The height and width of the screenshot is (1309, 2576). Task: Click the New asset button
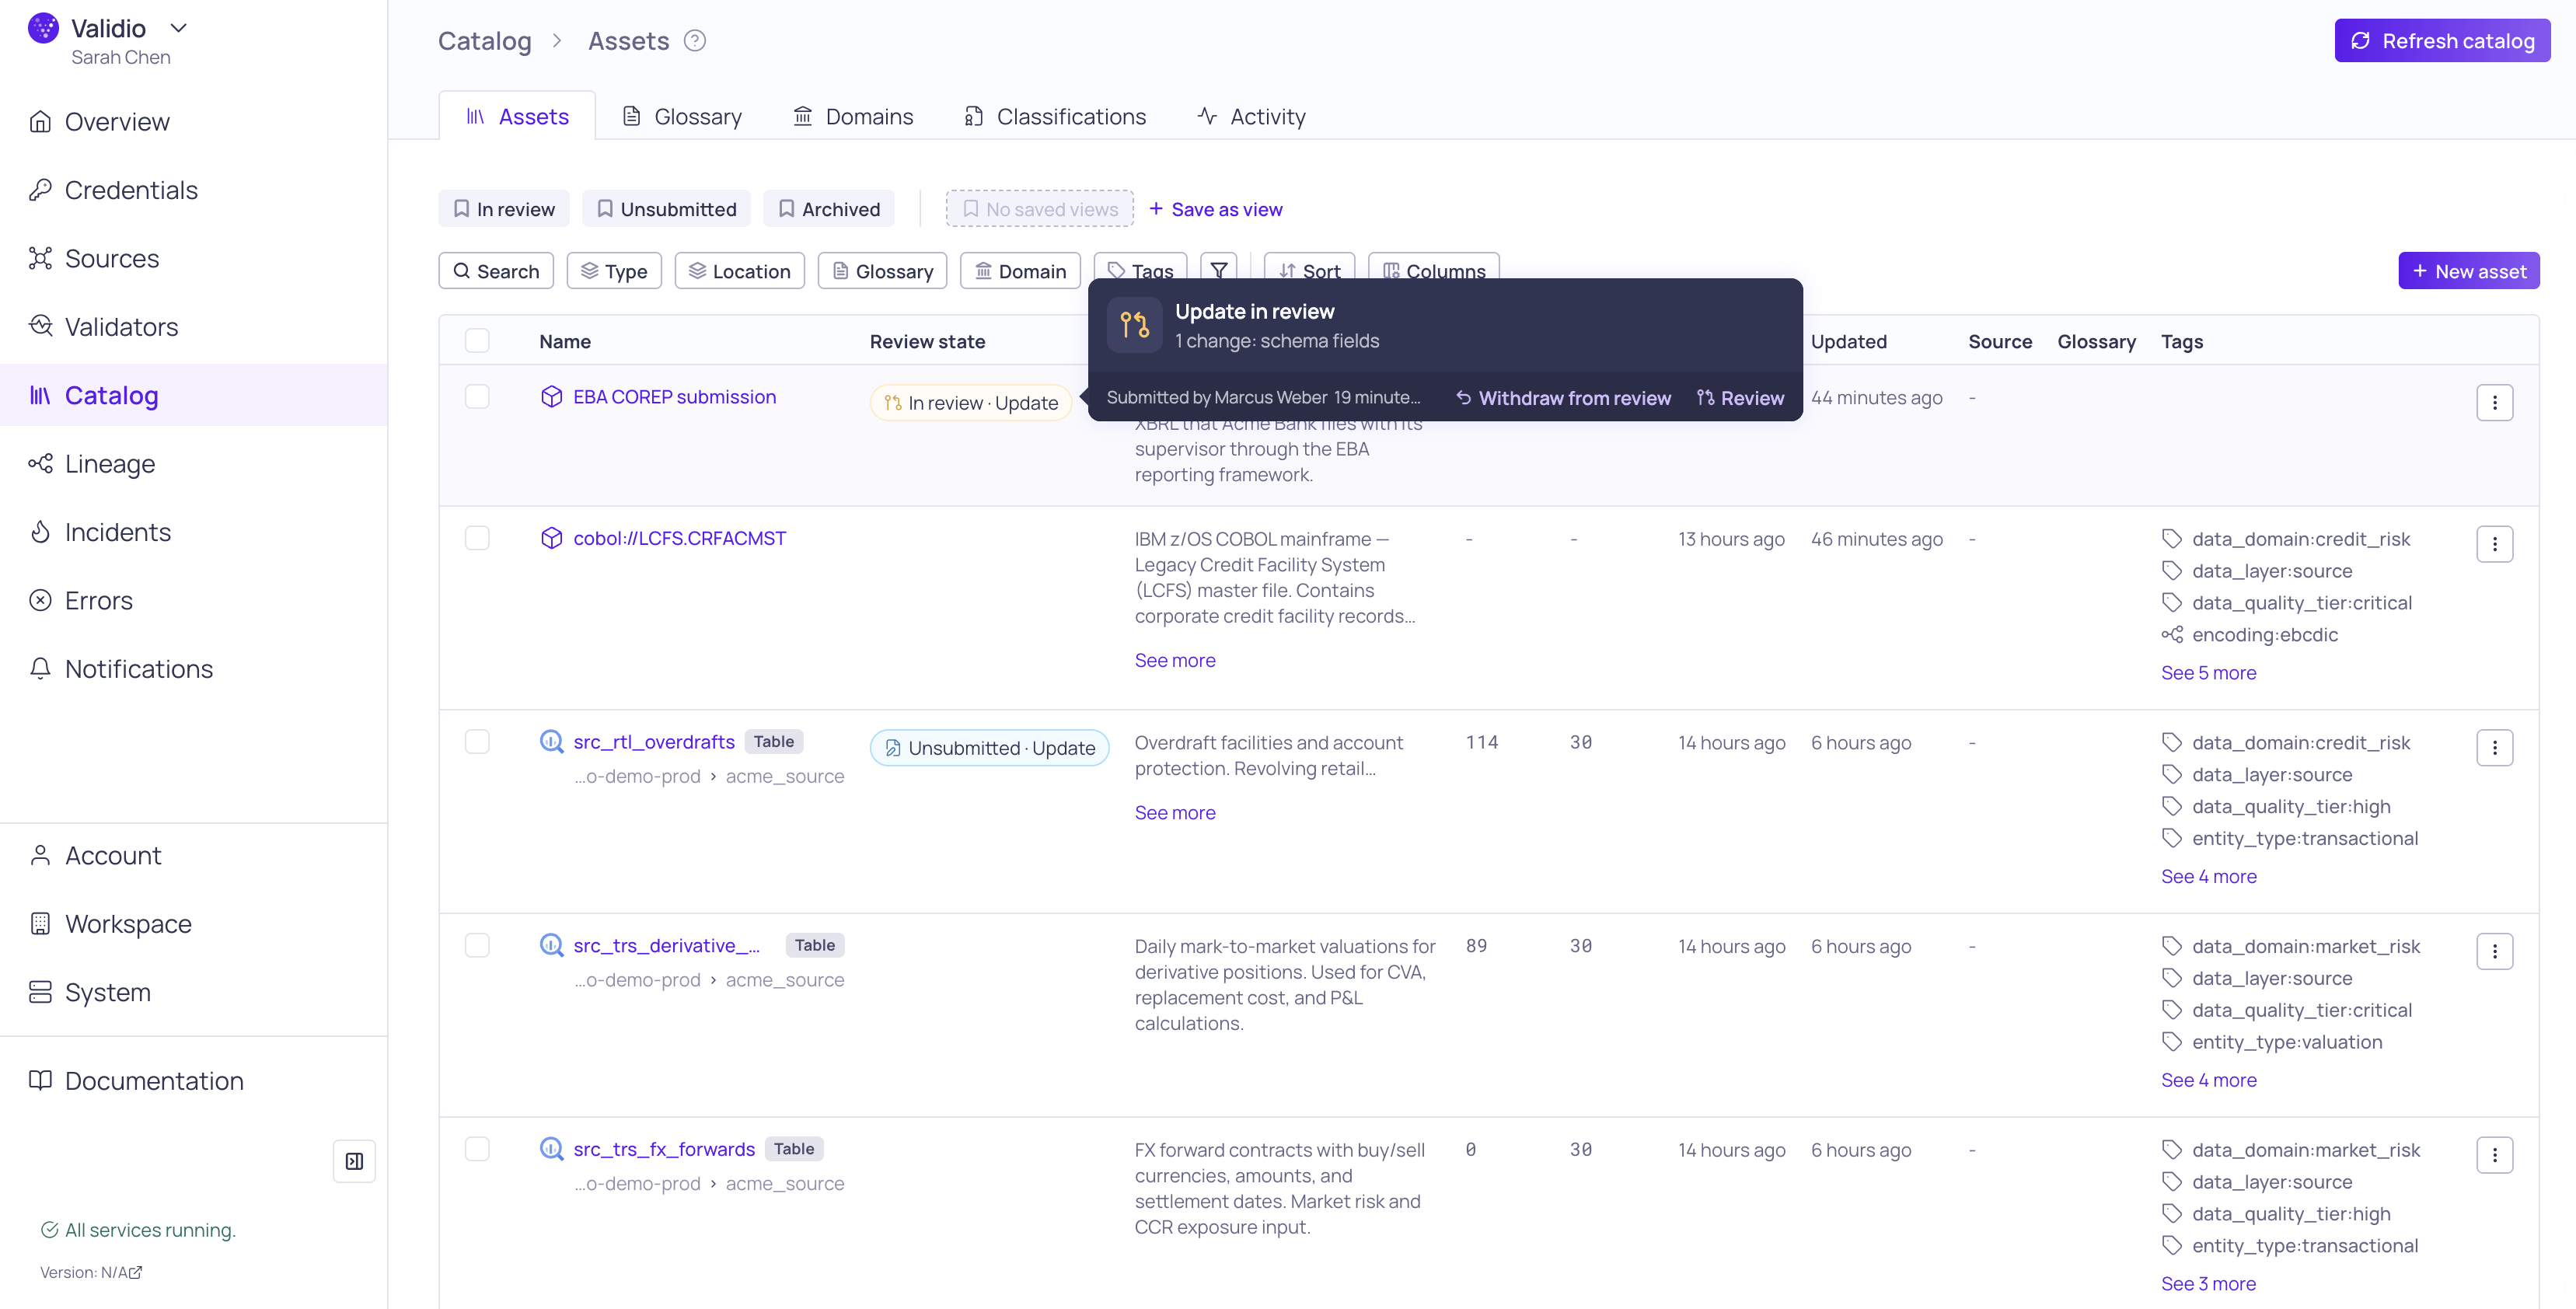point(2468,271)
